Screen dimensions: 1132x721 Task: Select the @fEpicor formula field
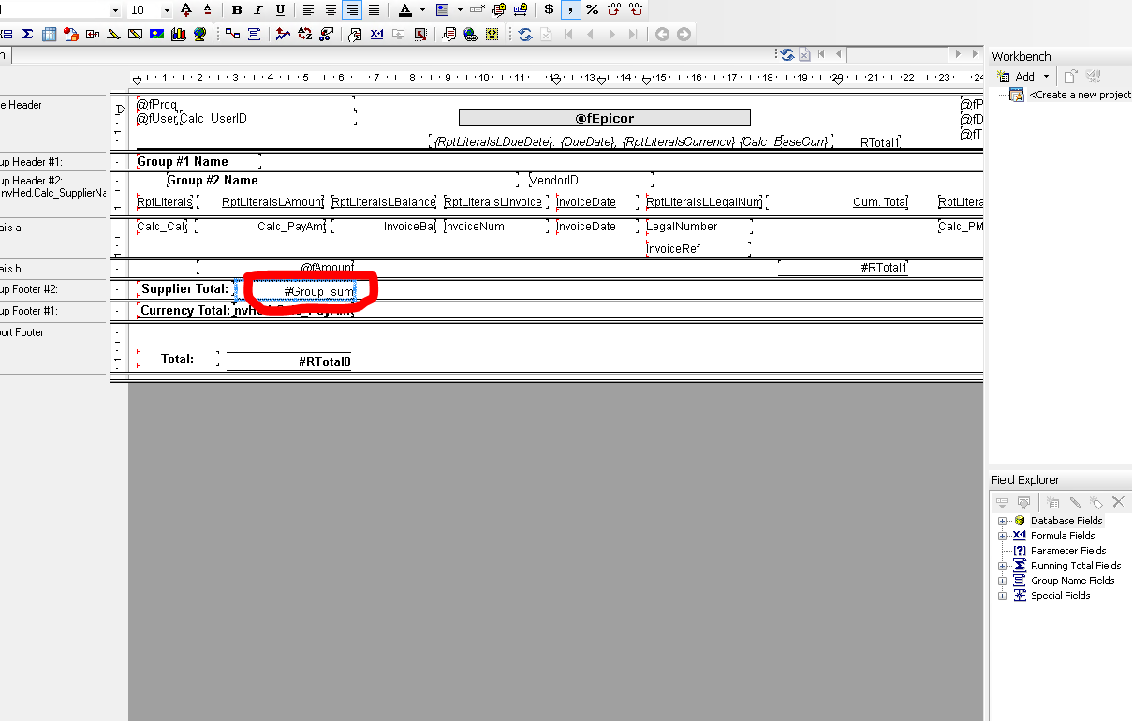pyautogui.click(x=604, y=118)
